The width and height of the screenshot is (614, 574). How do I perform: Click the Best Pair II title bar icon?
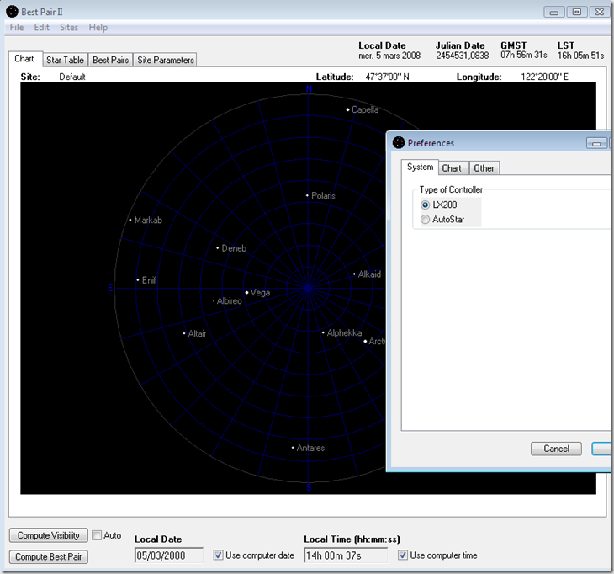click(12, 12)
